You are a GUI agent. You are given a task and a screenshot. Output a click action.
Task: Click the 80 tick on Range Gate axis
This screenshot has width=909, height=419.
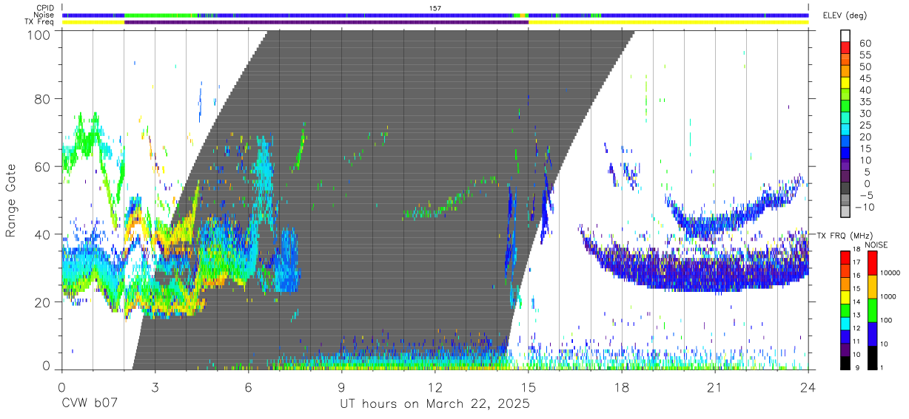44,99
